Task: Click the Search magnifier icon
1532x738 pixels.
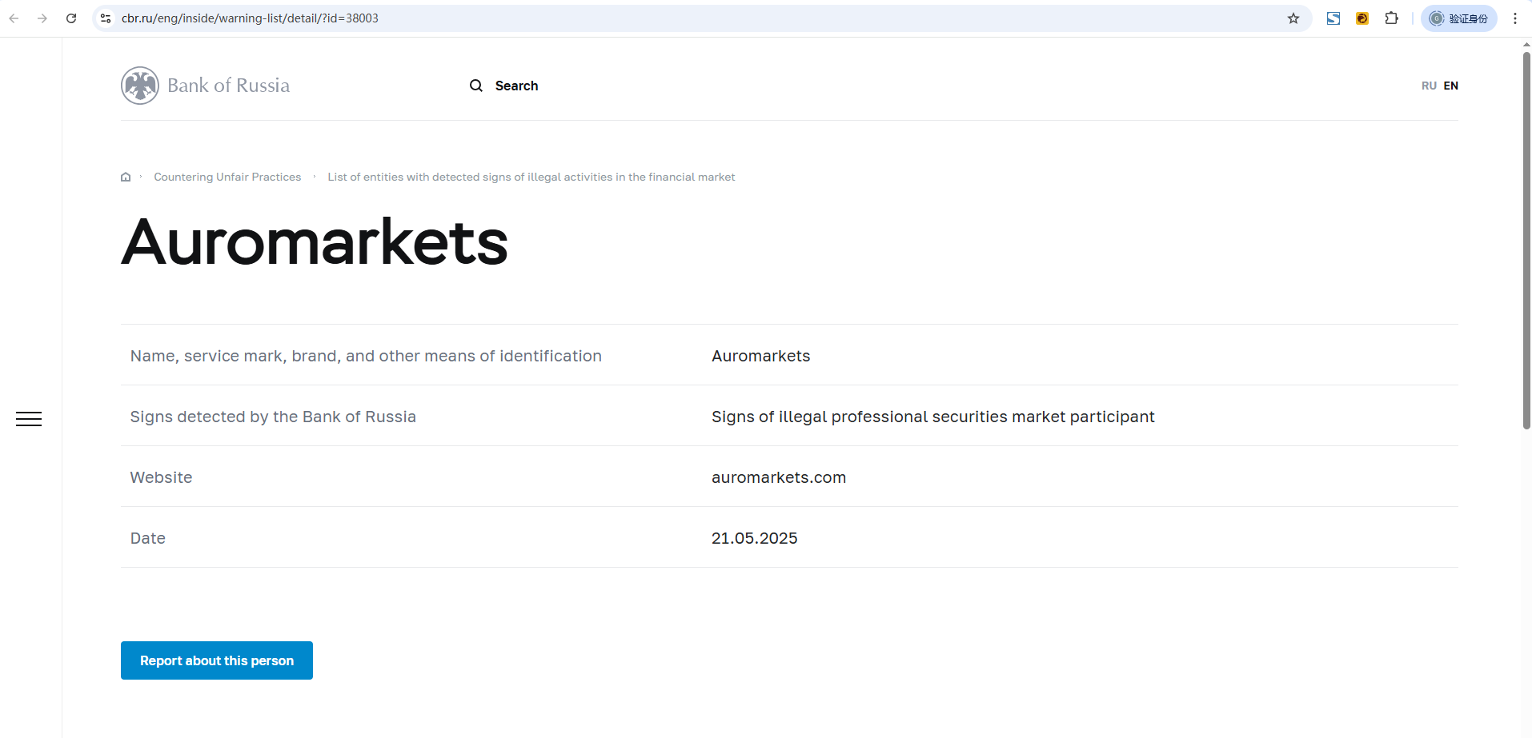Action: click(x=476, y=86)
